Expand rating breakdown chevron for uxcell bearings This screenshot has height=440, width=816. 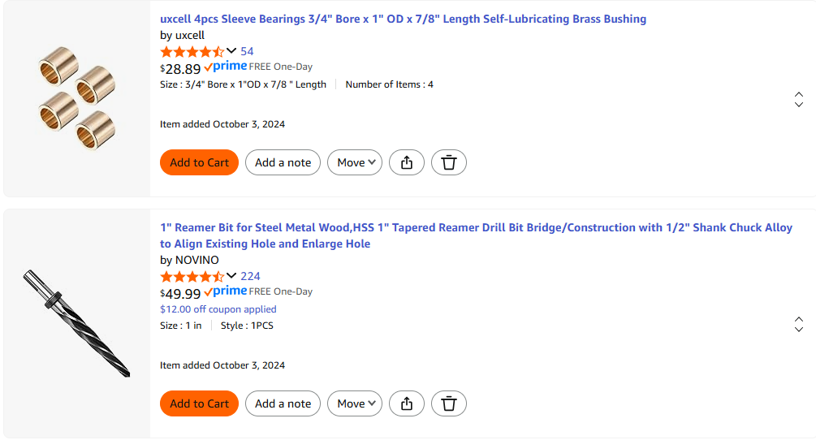pyautogui.click(x=231, y=51)
